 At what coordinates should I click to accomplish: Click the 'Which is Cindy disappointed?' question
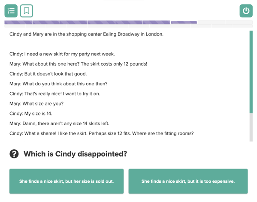(76, 154)
